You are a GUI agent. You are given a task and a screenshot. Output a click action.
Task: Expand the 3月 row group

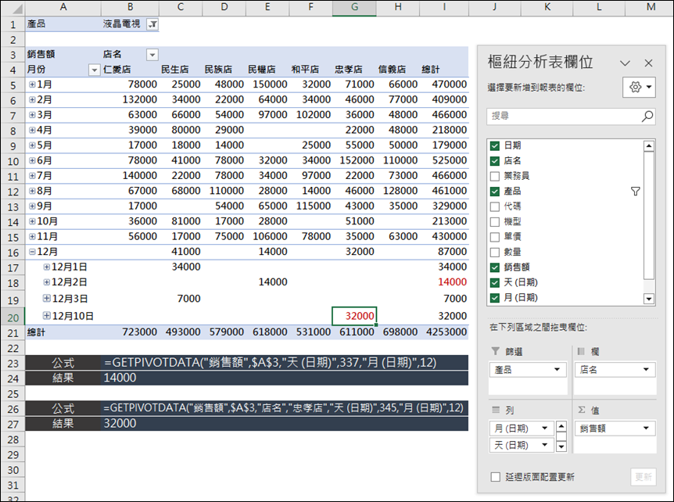(32, 115)
